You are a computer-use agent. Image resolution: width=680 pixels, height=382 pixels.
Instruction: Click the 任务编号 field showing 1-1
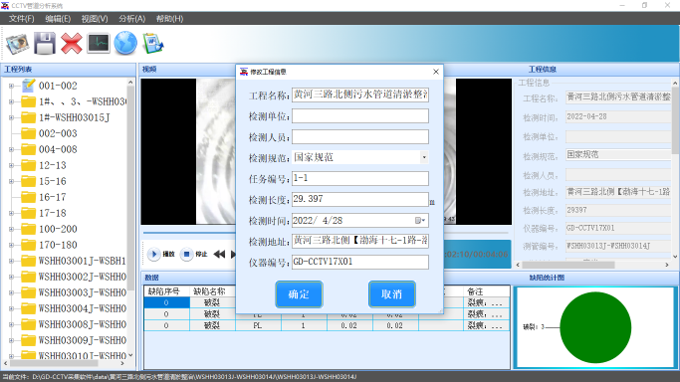coord(360,178)
